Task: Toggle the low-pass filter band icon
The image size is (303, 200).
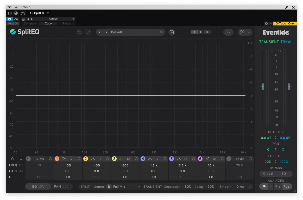Action: 229,159
